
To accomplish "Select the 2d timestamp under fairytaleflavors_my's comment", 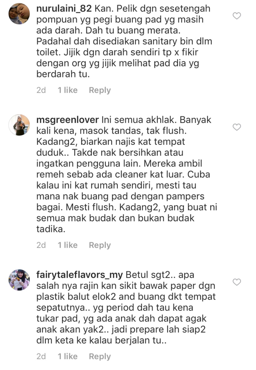I will click(x=41, y=356).
